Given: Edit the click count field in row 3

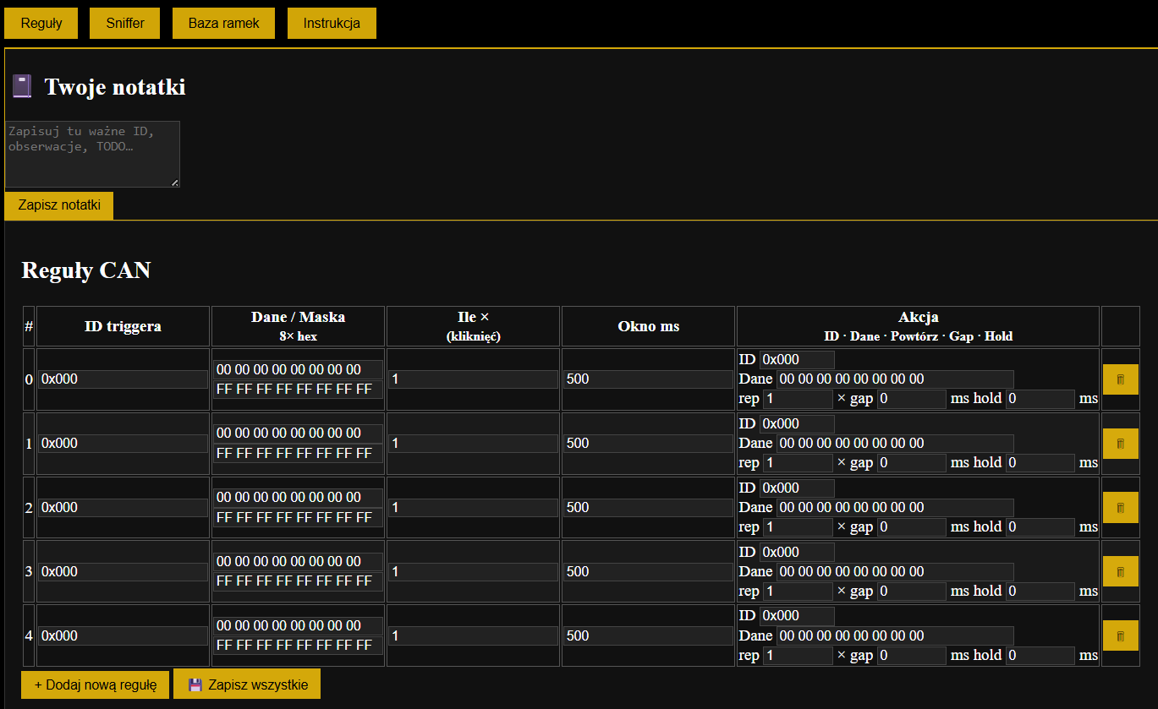Looking at the screenshot, I should click(473, 572).
